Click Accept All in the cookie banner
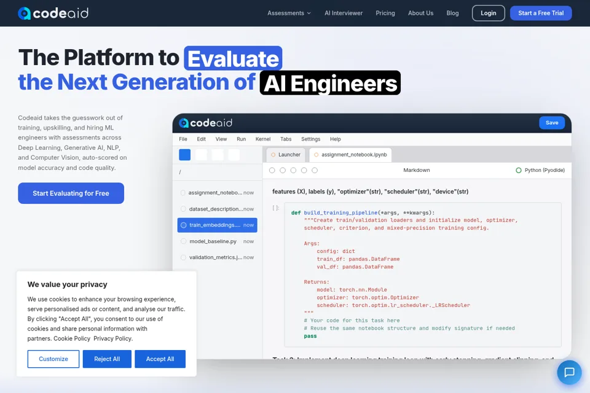Screen dimensions: 590x393 (160, 359)
